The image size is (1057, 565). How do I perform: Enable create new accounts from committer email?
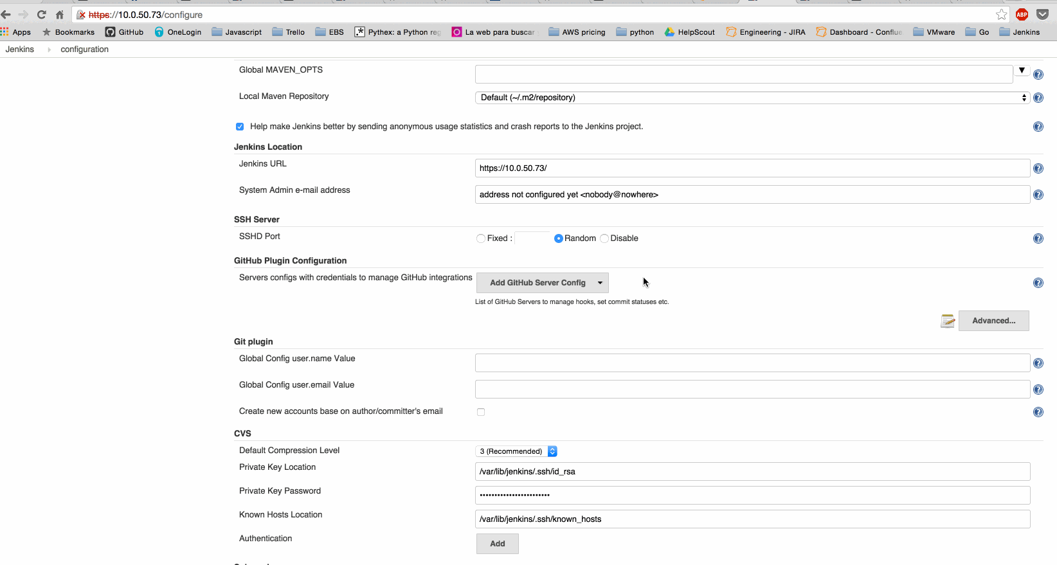(x=481, y=412)
